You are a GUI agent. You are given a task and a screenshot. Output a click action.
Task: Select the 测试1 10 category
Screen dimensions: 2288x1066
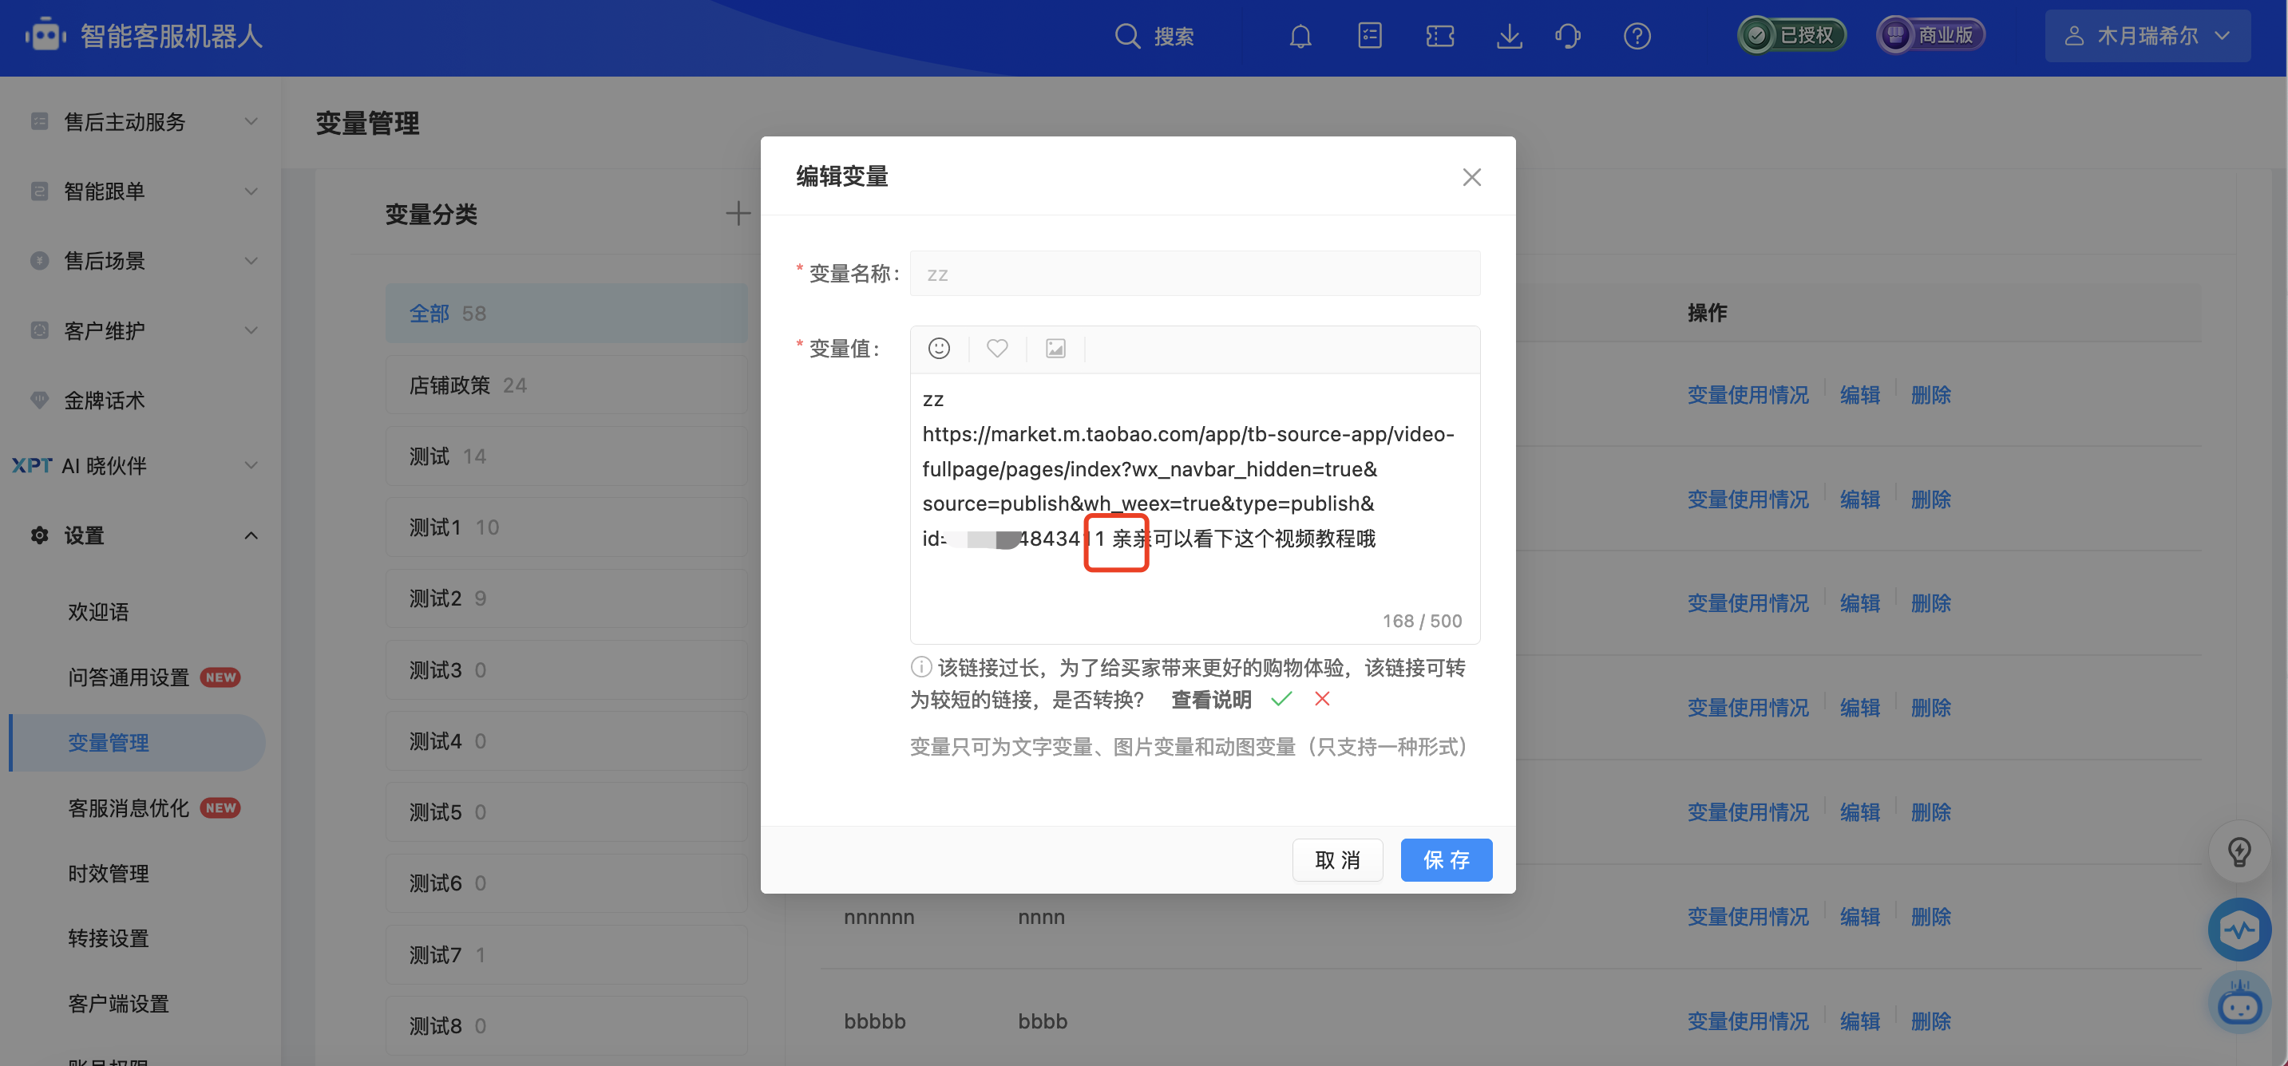click(x=567, y=527)
